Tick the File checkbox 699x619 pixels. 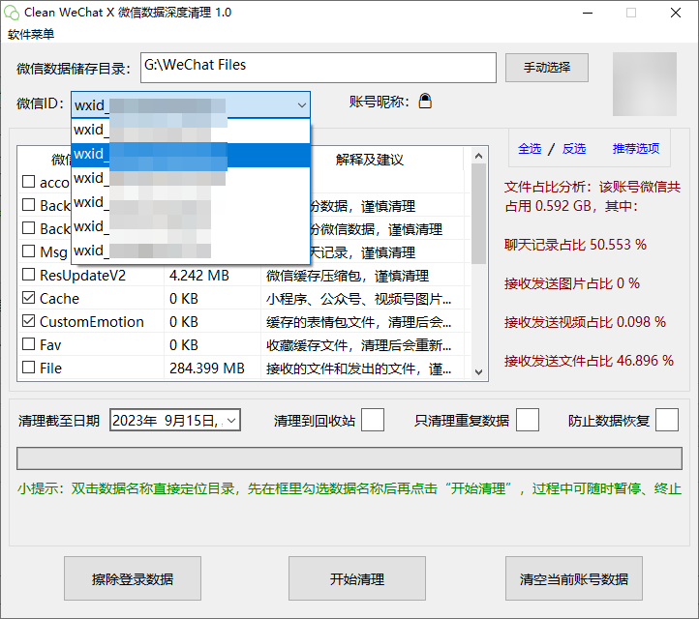tap(28, 367)
